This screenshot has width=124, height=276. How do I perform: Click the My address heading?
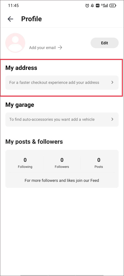coord(21,68)
